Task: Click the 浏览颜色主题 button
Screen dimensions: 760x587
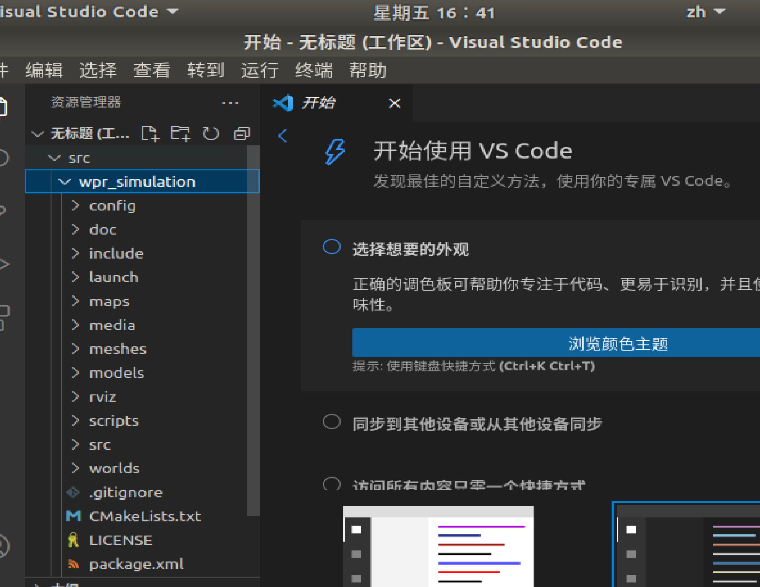Action: click(x=556, y=343)
